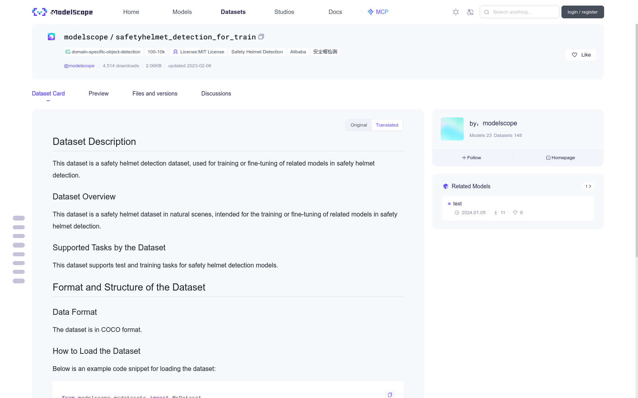Click the domain-specific-object-detection tag
The height and width of the screenshot is (398, 638).
click(x=103, y=52)
